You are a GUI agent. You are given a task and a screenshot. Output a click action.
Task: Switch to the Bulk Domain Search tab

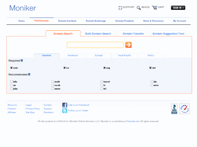click(98, 33)
